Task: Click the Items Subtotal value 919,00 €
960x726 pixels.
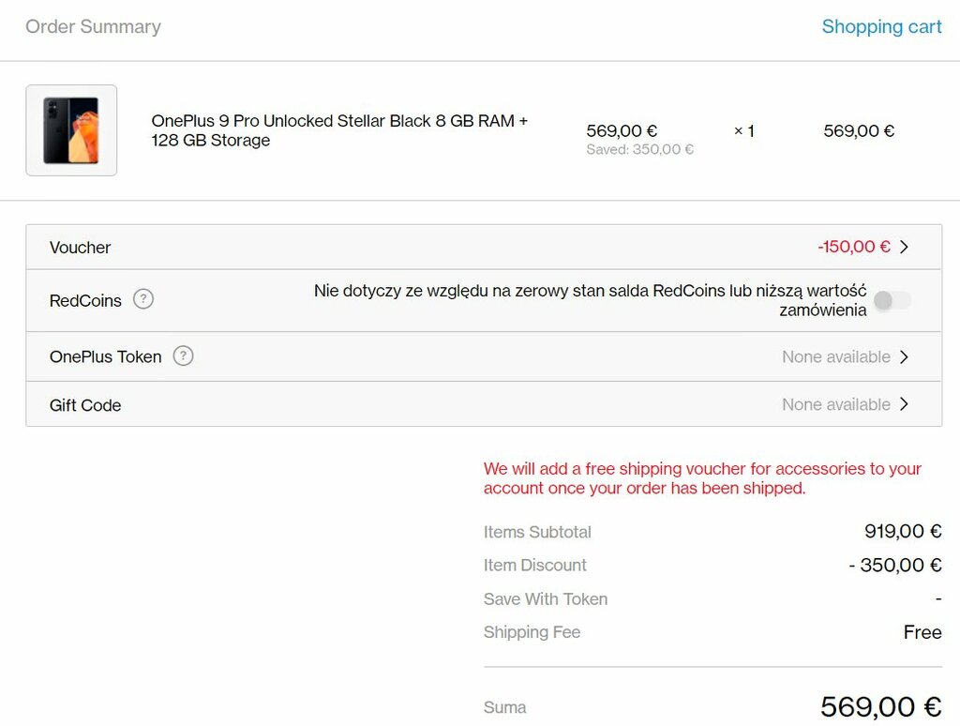Action: [x=903, y=531]
